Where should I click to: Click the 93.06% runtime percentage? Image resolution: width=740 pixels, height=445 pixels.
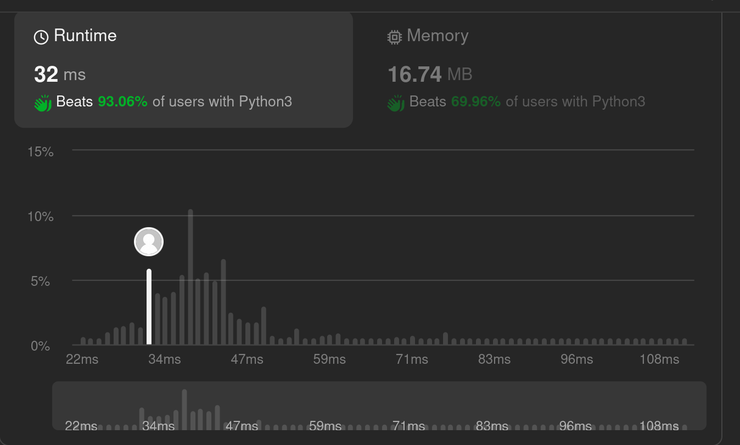coord(122,102)
